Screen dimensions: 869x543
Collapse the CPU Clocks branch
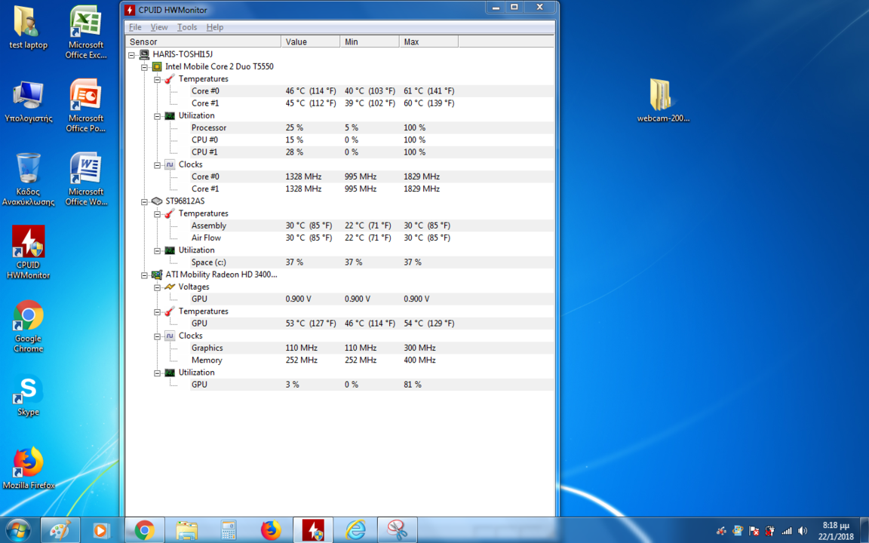[x=158, y=164]
